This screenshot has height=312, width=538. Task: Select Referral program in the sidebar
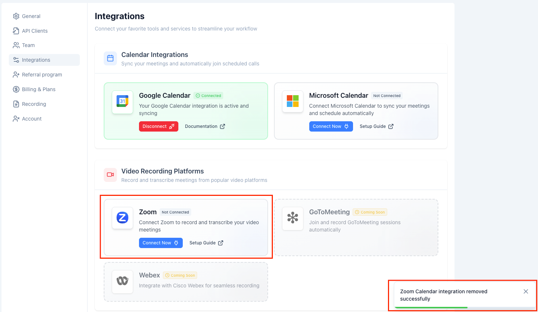[42, 75]
